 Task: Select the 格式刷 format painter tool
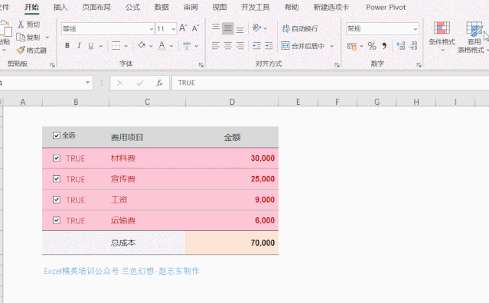31,50
